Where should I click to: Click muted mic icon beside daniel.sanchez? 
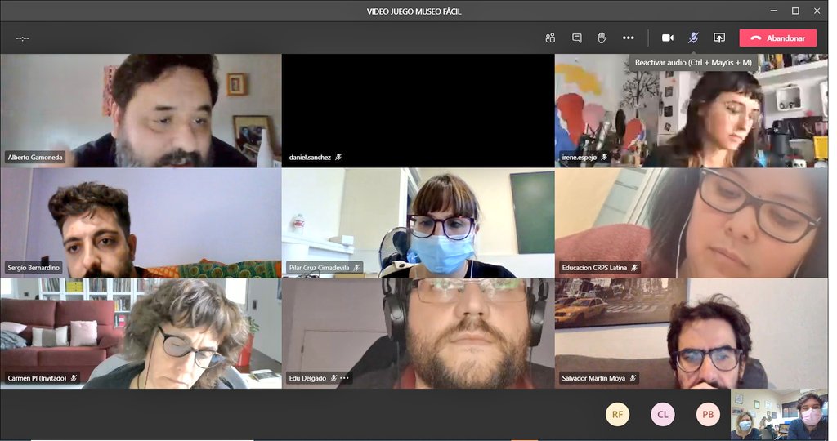338,158
